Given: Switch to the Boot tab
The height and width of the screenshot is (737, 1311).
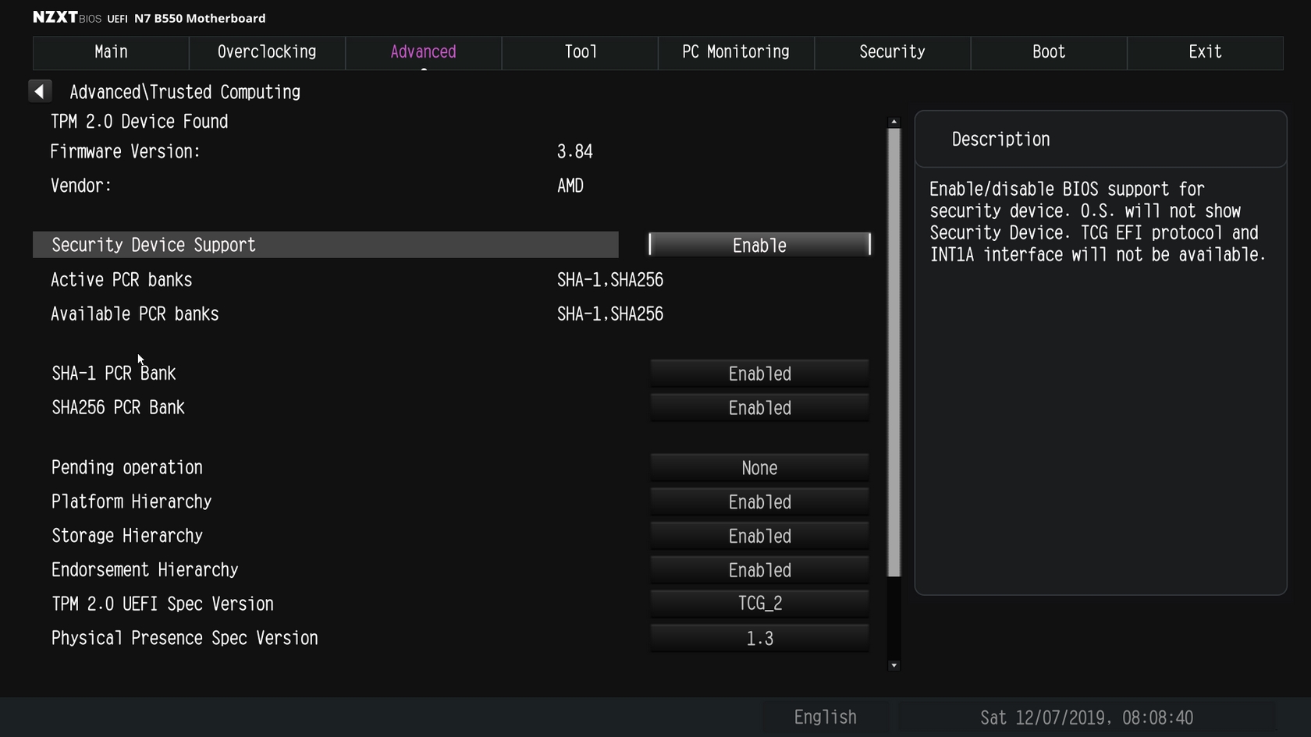Looking at the screenshot, I should pos(1049,52).
